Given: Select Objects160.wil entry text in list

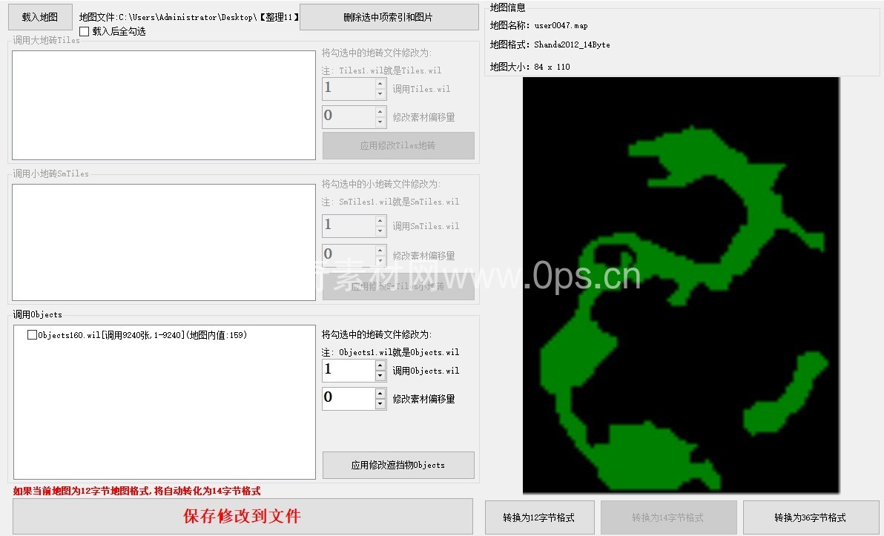Looking at the screenshot, I should 141,335.
